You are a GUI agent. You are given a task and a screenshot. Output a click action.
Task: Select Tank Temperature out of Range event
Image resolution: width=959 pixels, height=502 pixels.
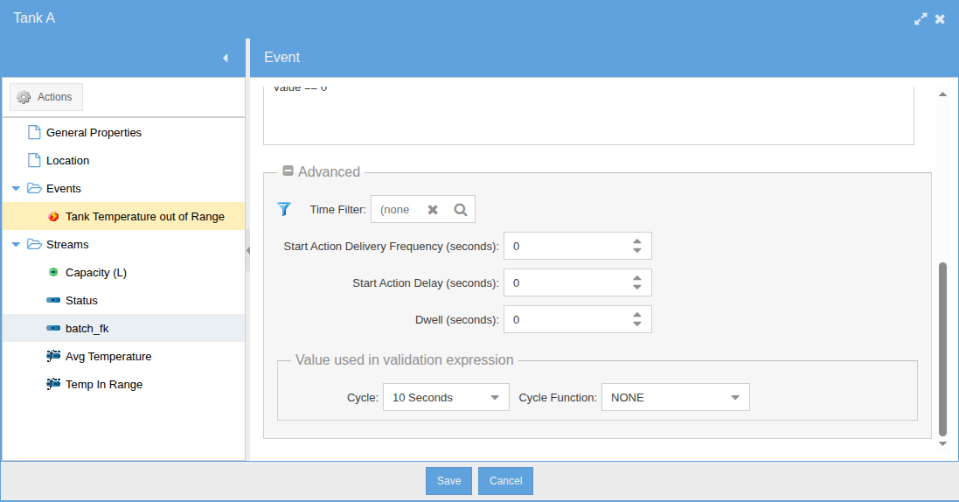pyautogui.click(x=123, y=216)
